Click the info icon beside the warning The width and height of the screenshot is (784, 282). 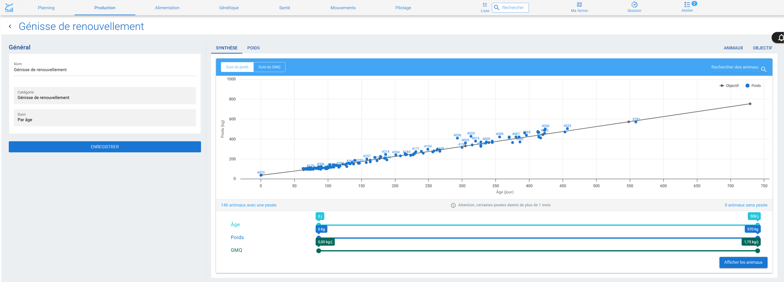(453, 205)
